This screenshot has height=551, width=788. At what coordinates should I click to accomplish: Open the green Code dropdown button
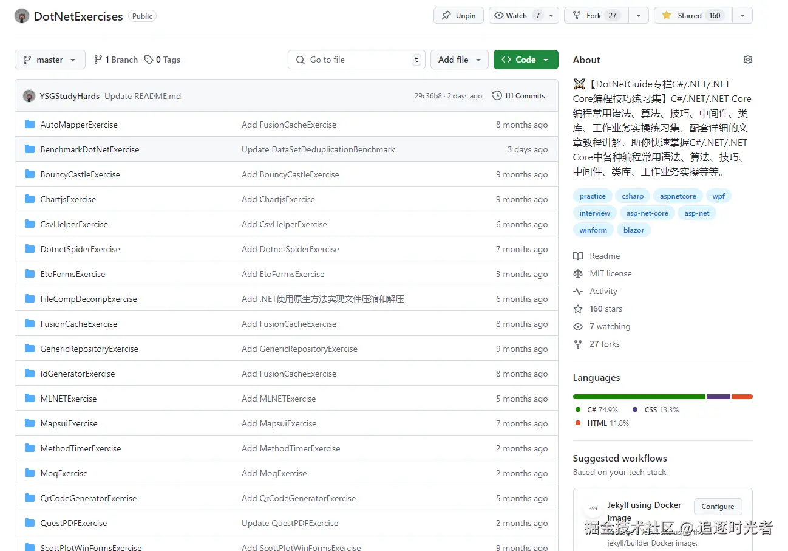(x=526, y=60)
